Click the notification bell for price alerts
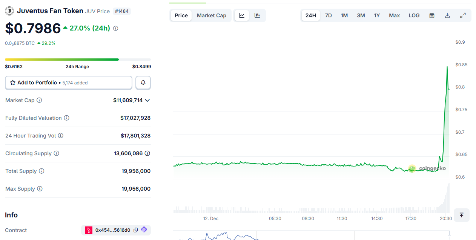 tap(143, 83)
